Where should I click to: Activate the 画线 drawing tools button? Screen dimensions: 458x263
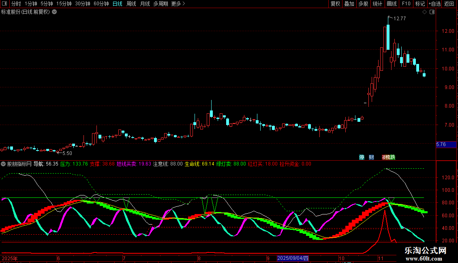[392, 4]
